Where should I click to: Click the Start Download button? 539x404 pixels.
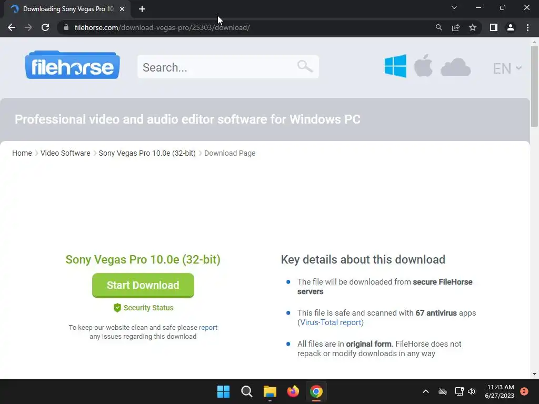click(x=143, y=285)
